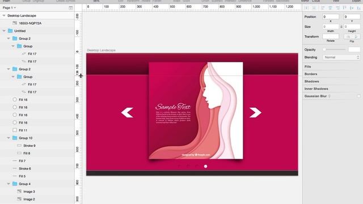Toggle the lock between Width and Height

[341, 27]
